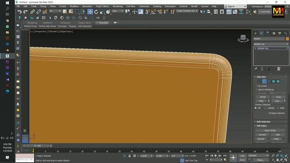
Task: Enable the By Vertex checkbox
Action: [257, 86]
